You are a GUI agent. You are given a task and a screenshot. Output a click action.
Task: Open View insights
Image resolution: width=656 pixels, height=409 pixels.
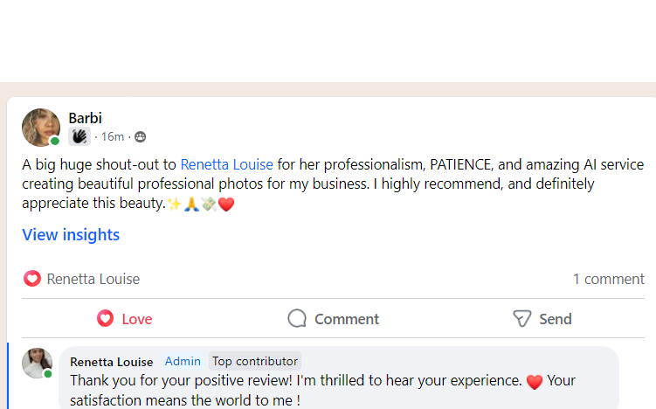click(71, 235)
